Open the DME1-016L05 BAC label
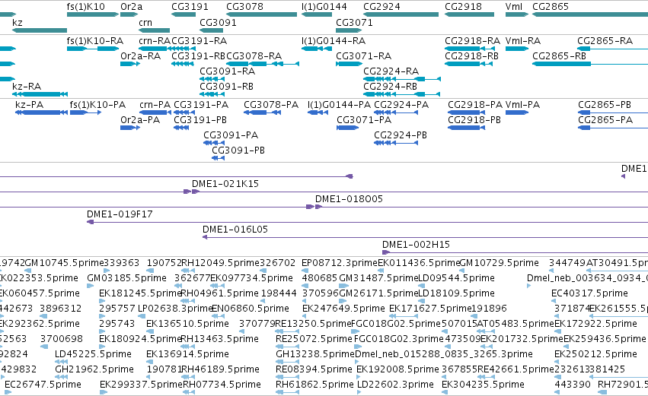The image size is (648, 396). 235,230
